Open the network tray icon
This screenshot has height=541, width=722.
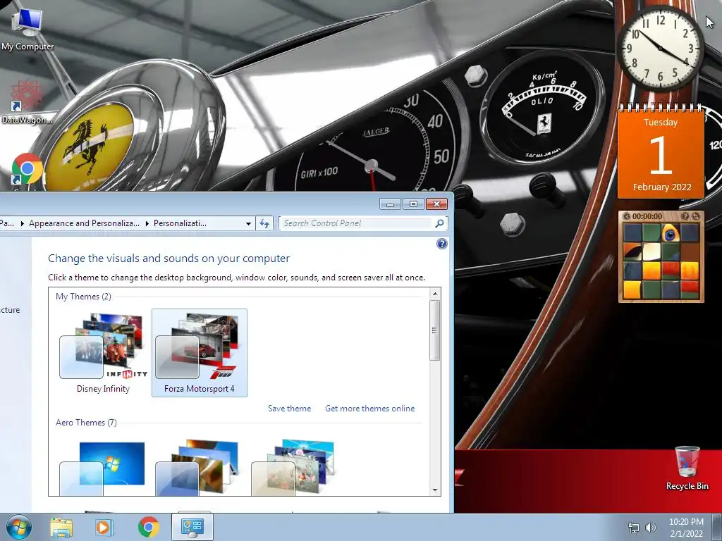pyautogui.click(x=634, y=528)
